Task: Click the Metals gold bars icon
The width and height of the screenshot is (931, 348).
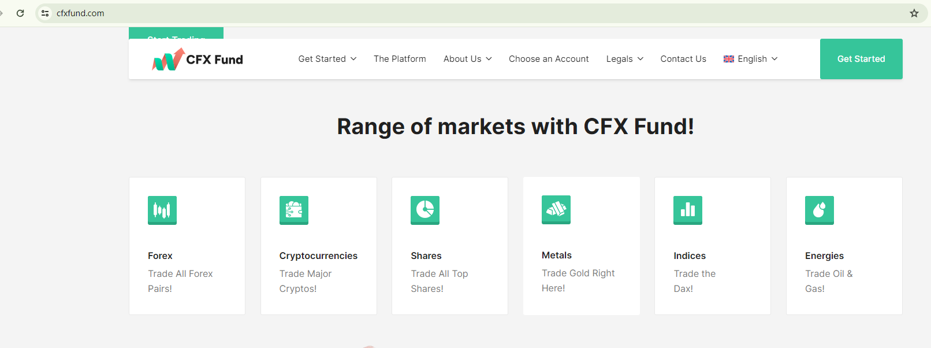Action: (556, 209)
